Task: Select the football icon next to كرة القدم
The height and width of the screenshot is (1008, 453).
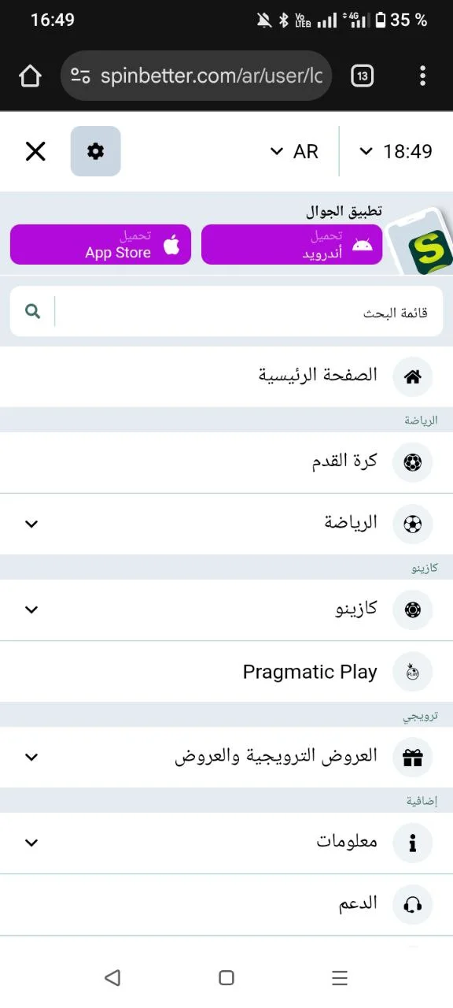Action: tap(412, 462)
